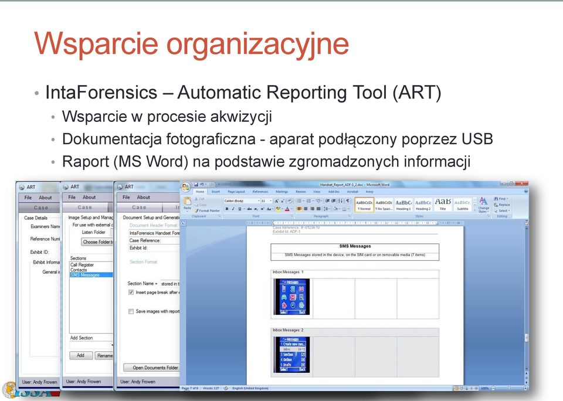
Task: Toggle Bold formatting in Word
Action: (x=226, y=209)
